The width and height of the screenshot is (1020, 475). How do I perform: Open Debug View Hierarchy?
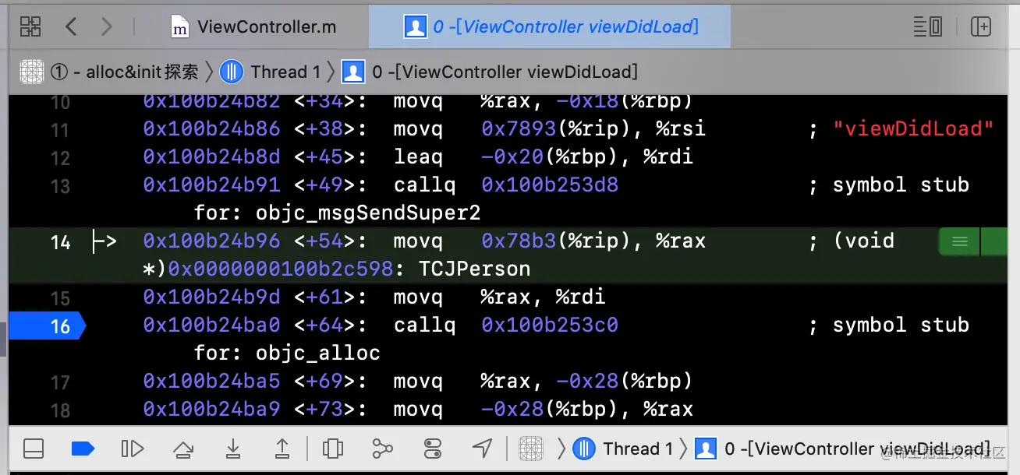coord(333,449)
